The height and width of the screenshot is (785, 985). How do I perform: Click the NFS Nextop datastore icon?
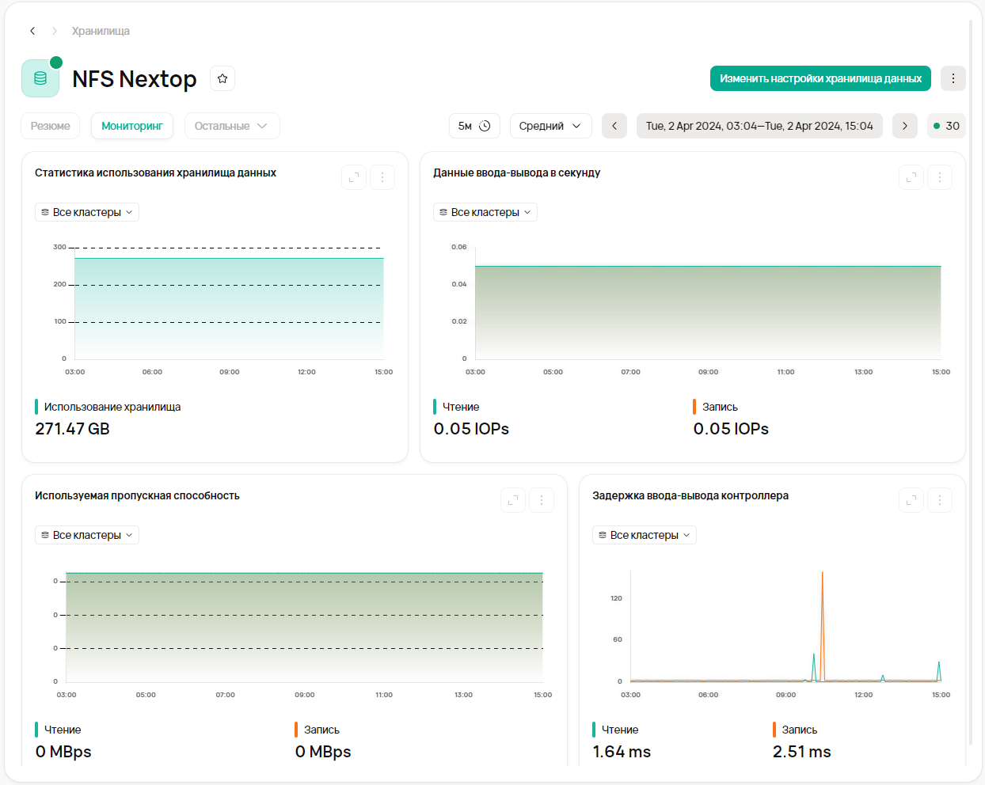pyautogui.click(x=40, y=78)
